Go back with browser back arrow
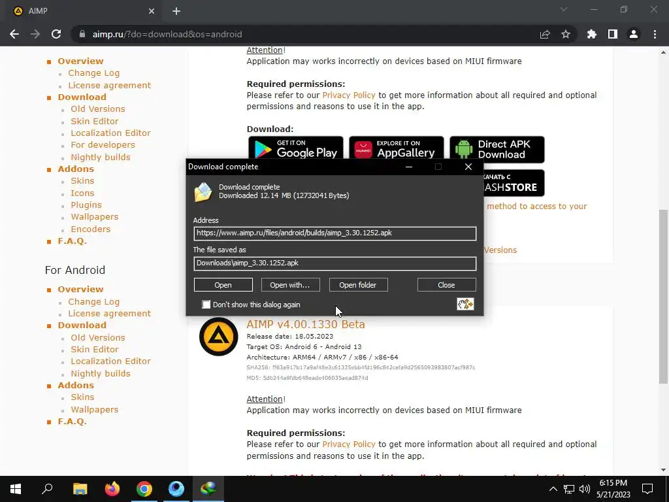Screen dimensions: 669x502 point(14,34)
